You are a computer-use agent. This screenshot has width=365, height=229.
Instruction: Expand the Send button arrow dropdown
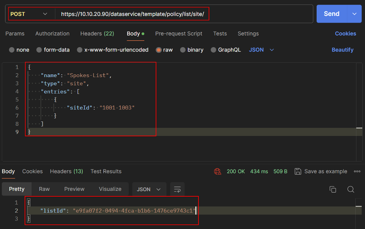pyautogui.click(x=354, y=14)
